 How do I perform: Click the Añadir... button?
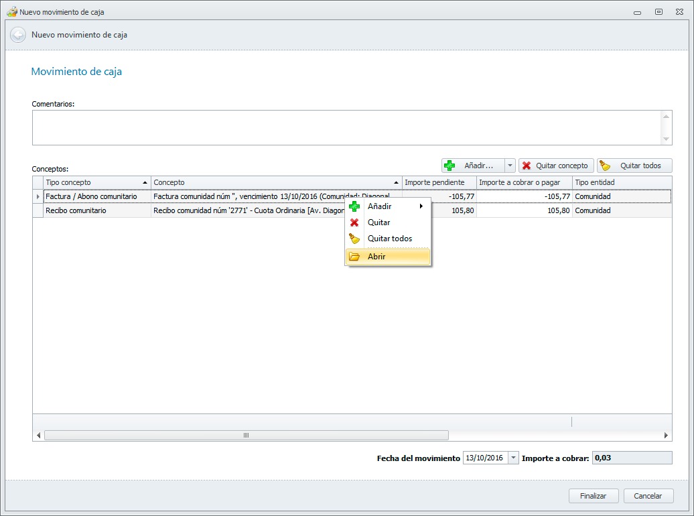point(473,166)
